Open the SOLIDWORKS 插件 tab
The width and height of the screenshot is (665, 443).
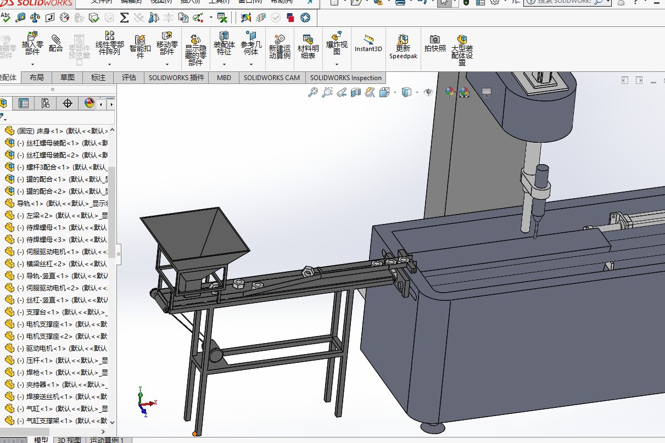coord(177,77)
